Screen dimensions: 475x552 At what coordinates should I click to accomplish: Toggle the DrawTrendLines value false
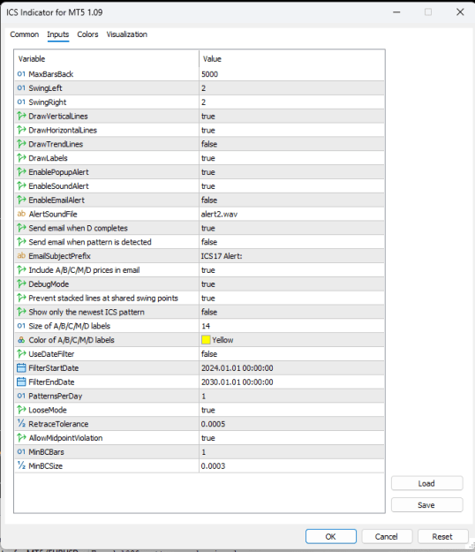point(291,144)
